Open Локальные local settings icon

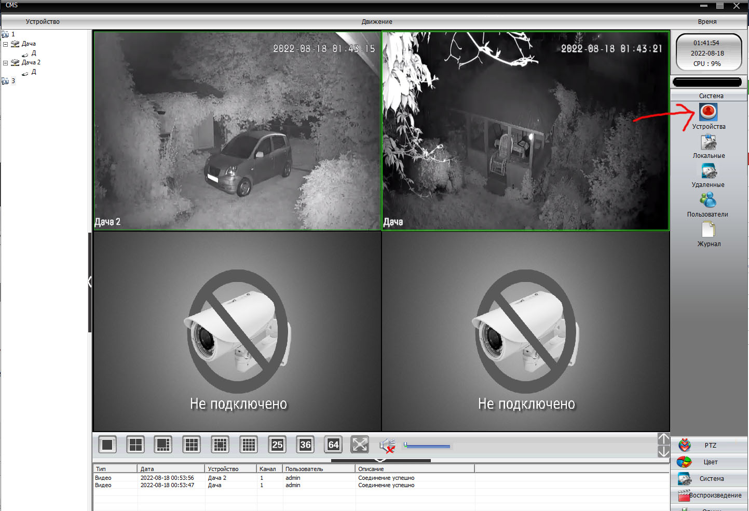pyautogui.click(x=708, y=142)
